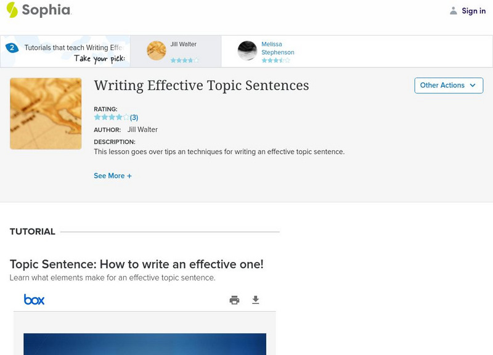Click the Writing Effective Topic Sentences title

point(201,86)
